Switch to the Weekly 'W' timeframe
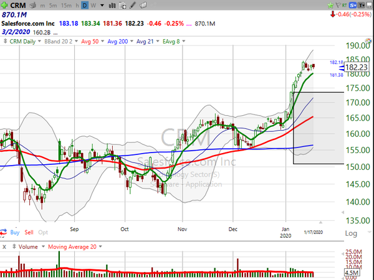Viewport: 374px width, 280px height. pyautogui.click(x=93, y=6)
